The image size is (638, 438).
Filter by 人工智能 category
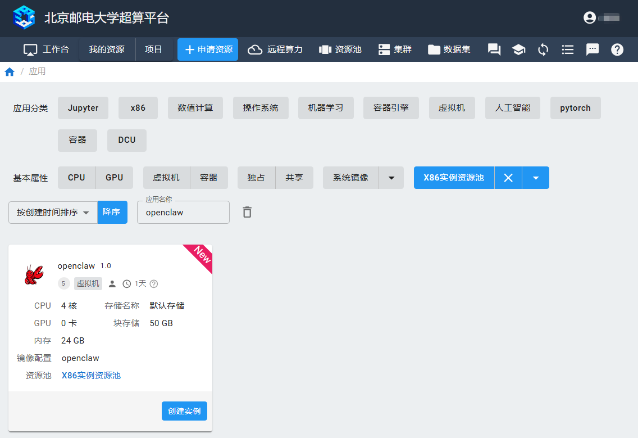click(x=513, y=108)
